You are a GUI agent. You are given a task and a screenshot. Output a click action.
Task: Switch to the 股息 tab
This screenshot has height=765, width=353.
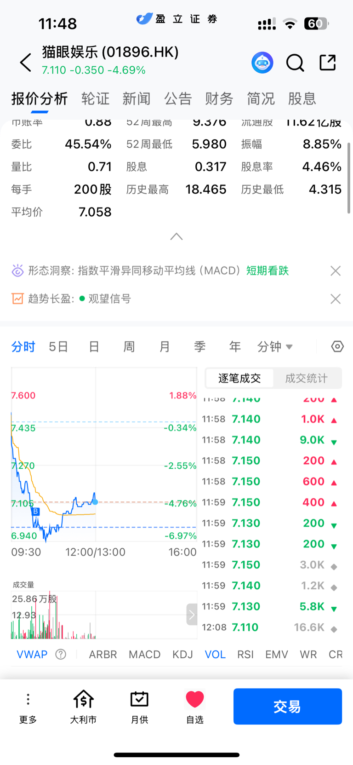click(302, 98)
